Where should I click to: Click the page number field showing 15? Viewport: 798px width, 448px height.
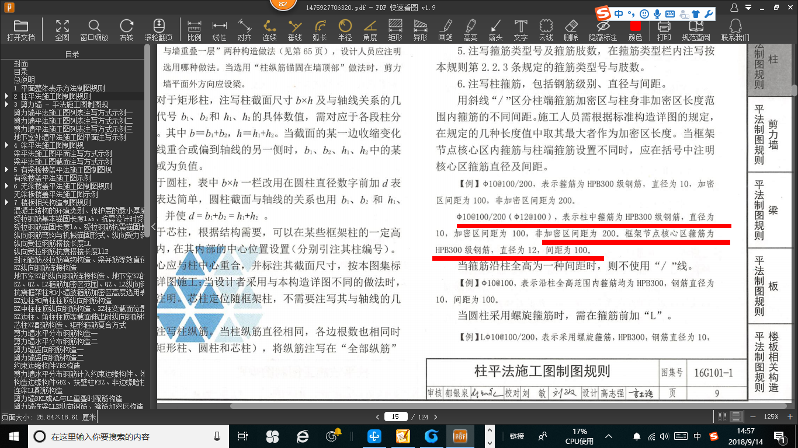[395, 416]
